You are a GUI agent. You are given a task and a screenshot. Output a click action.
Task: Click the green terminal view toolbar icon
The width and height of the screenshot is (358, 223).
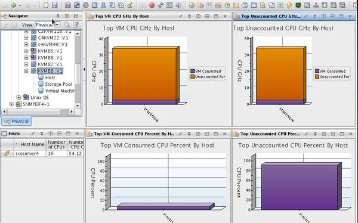click(298, 5)
